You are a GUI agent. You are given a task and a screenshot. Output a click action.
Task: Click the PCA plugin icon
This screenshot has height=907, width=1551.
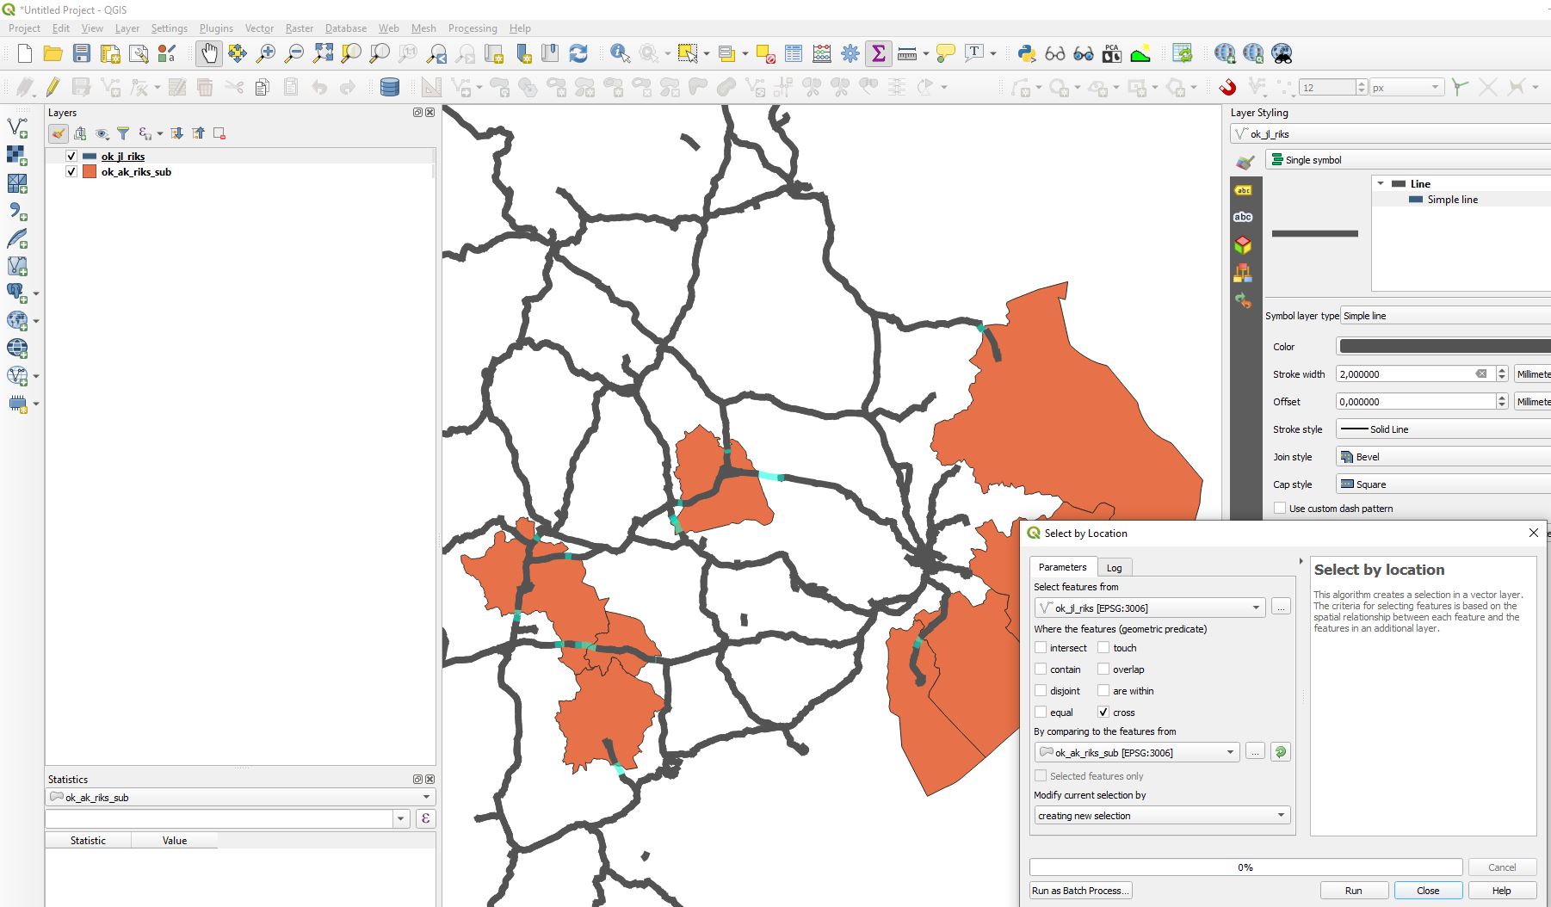click(1112, 53)
